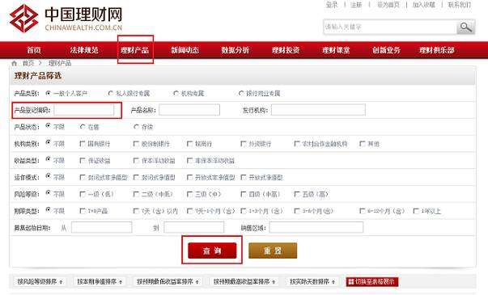Select 机构专属 radio button
Screen dimensions: 488x295
[176, 93]
